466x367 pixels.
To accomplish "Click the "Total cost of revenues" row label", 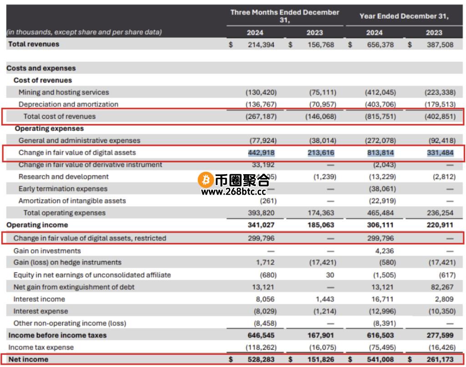I will click(60, 116).
